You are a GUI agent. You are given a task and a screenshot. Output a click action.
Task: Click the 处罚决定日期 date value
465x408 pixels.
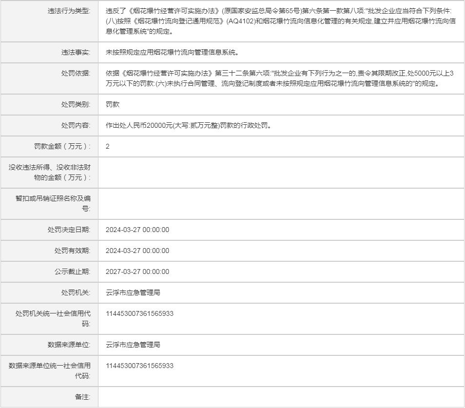[x=137, y=230]
